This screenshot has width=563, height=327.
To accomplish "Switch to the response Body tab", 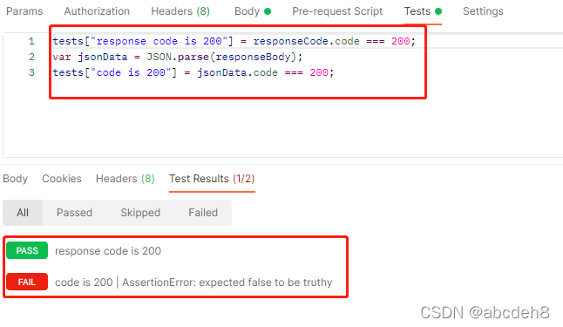I will coord(15,179).
